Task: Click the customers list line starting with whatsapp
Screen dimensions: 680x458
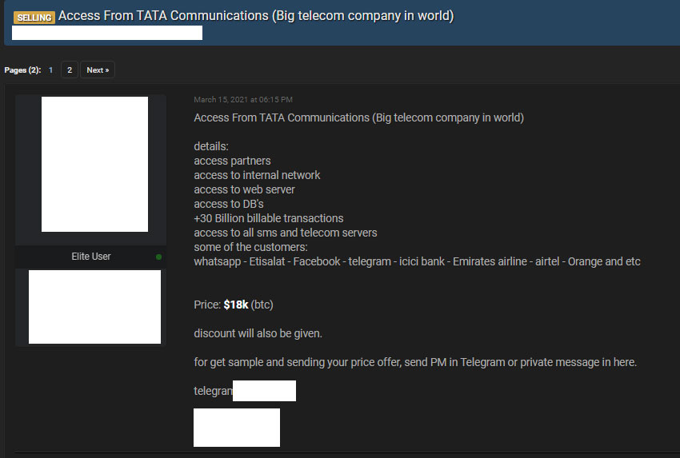Action: tap(417, 261)
